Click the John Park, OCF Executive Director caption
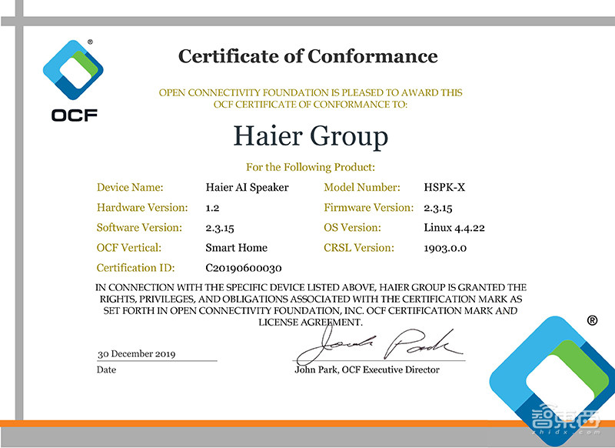This screenshot has width=615, height=448. coord(367,370)
